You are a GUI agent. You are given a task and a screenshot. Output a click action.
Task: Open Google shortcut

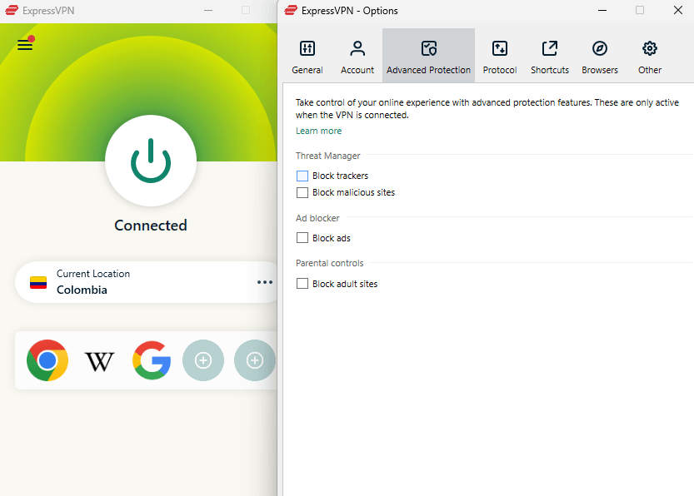pyautogui.click(x=151, y=360)
